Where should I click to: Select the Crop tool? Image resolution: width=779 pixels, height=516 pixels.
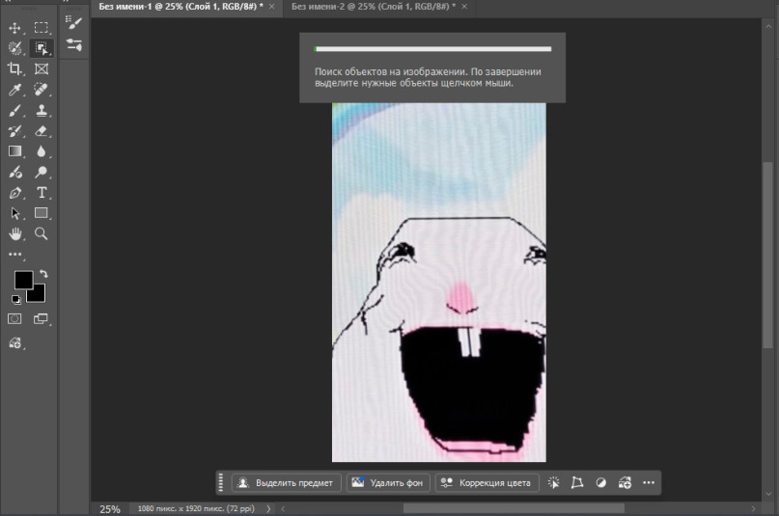(x=14, y=69)
